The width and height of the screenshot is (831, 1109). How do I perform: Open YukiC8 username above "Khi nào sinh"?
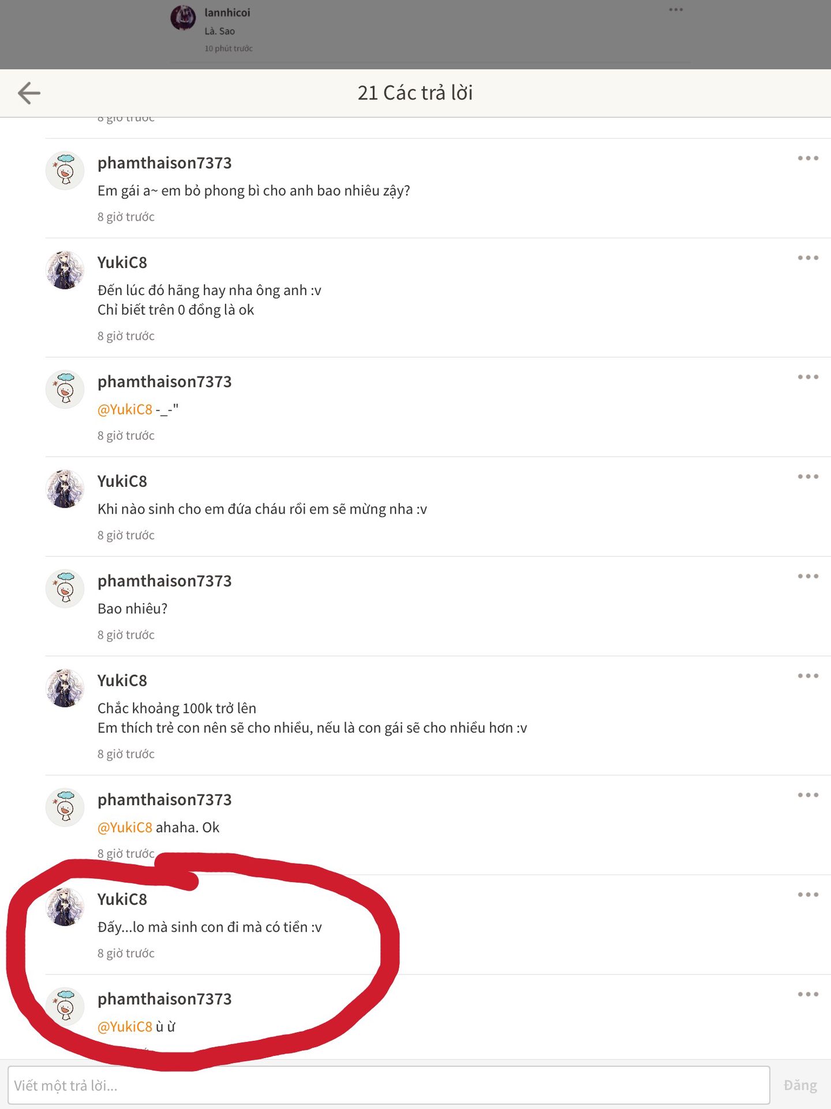(x=122, y=482)
